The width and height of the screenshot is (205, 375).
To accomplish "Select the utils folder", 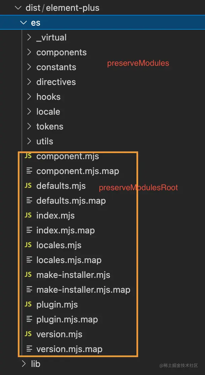I will (45, 141).
